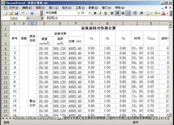Screen dimensions: 174x125
Task: Open the 工具 menu
Action: pyautogui.click(x=80, y=8)
